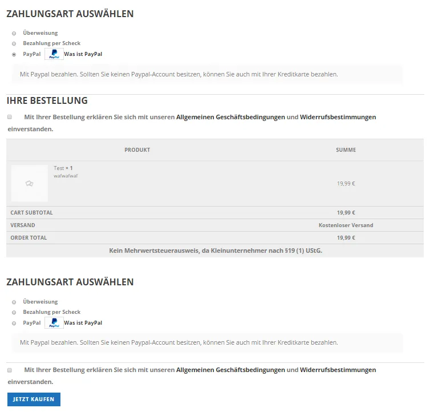Click the CART SUBTOTAL label
The image size is (434, 412).
(31, 213)
